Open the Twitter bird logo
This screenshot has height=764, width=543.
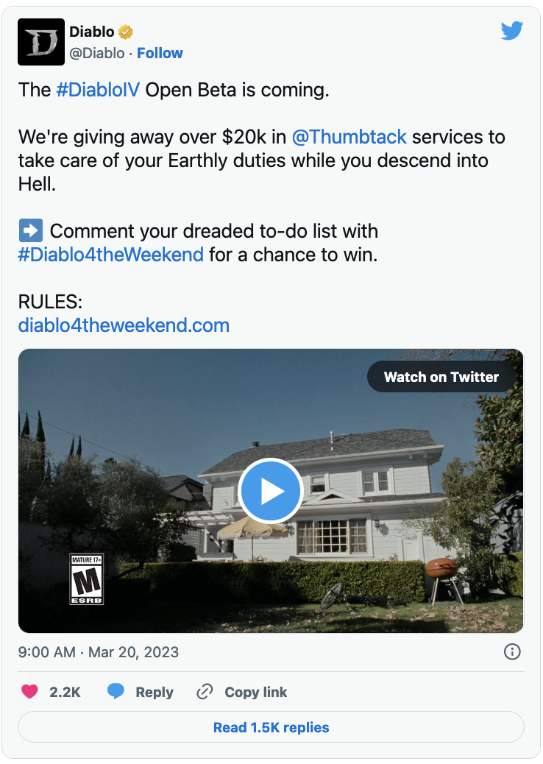pyautogui.click(x=511, y=31)
